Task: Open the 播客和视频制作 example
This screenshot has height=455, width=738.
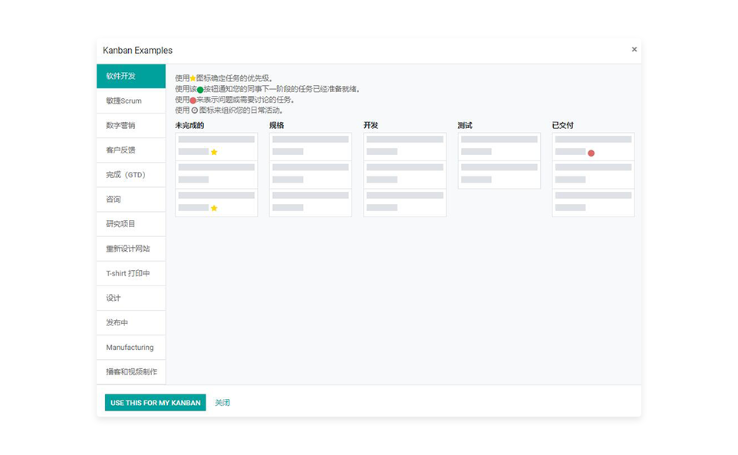Action: click(x=131, y=372)
